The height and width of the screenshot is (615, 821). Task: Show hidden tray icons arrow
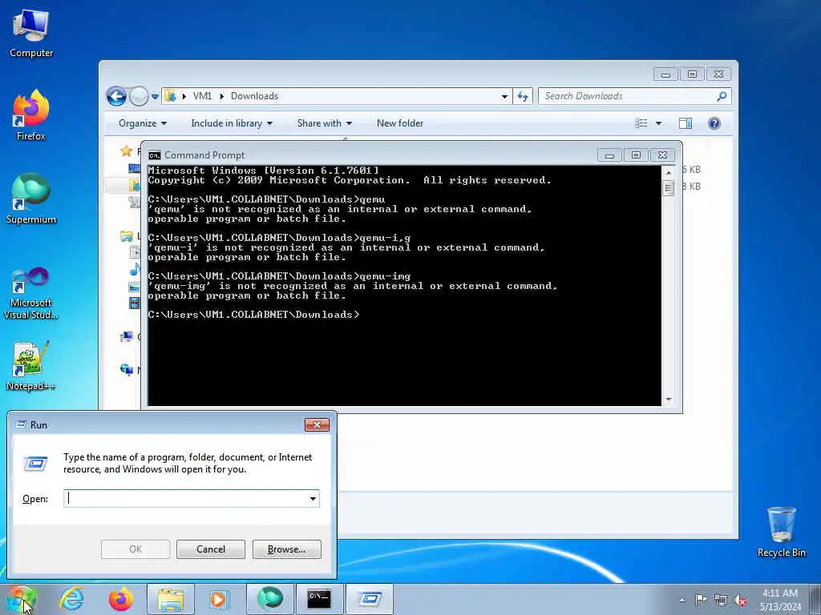[681, 600]
